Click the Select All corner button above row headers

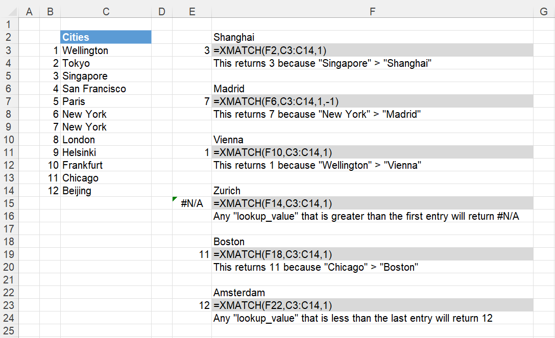click(x=8, y=11)
